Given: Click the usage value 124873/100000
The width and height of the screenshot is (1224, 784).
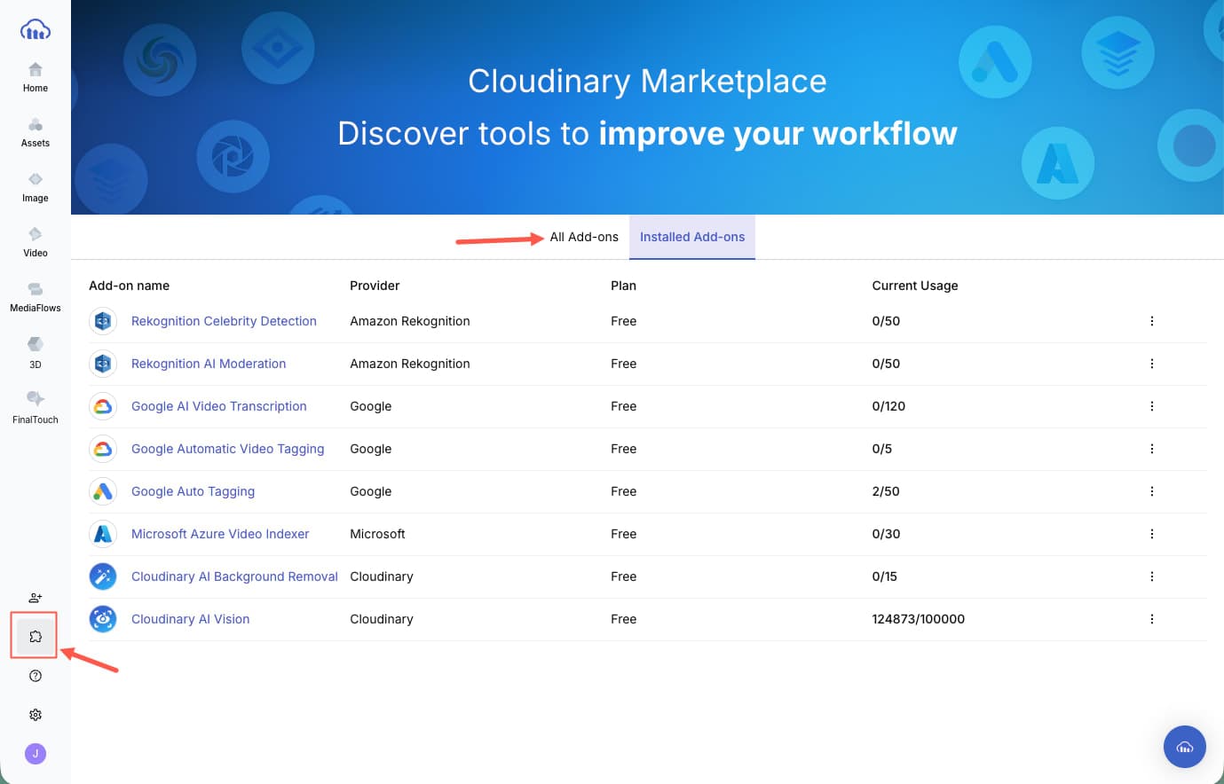Looking at the screenshot, I should click(x=918, y=619).
